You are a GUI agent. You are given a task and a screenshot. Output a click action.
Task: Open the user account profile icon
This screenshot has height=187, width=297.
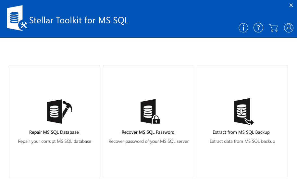289,28
